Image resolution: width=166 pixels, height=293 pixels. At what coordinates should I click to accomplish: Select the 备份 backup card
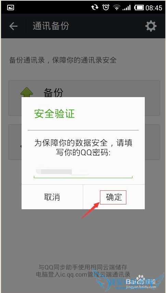(84, 98)
